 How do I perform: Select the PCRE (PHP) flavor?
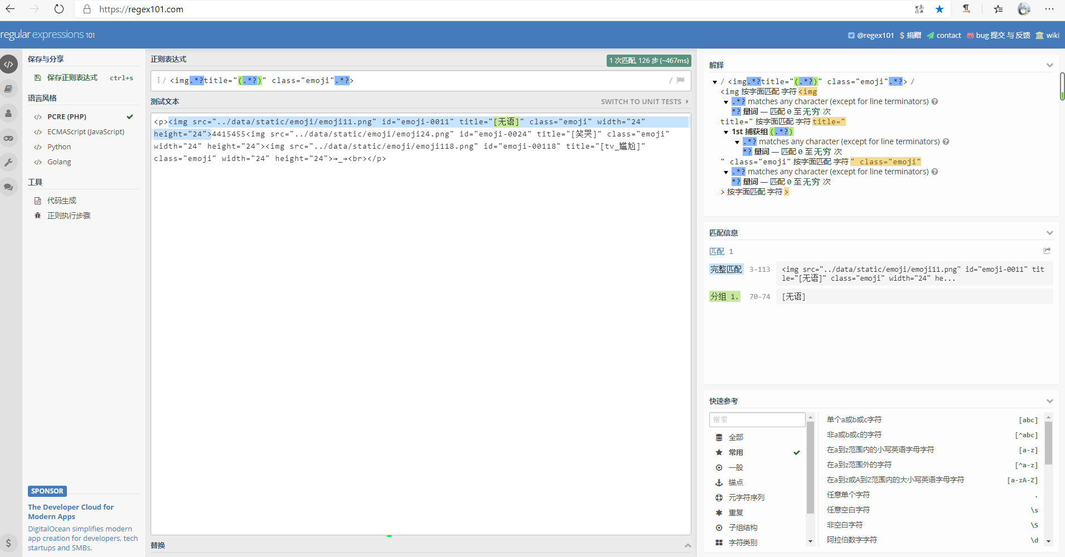(67, 117)
